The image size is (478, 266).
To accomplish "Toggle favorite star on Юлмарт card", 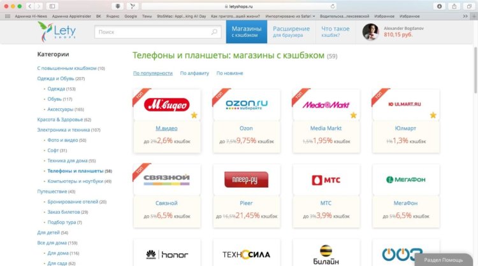I will tap(433, 115).
